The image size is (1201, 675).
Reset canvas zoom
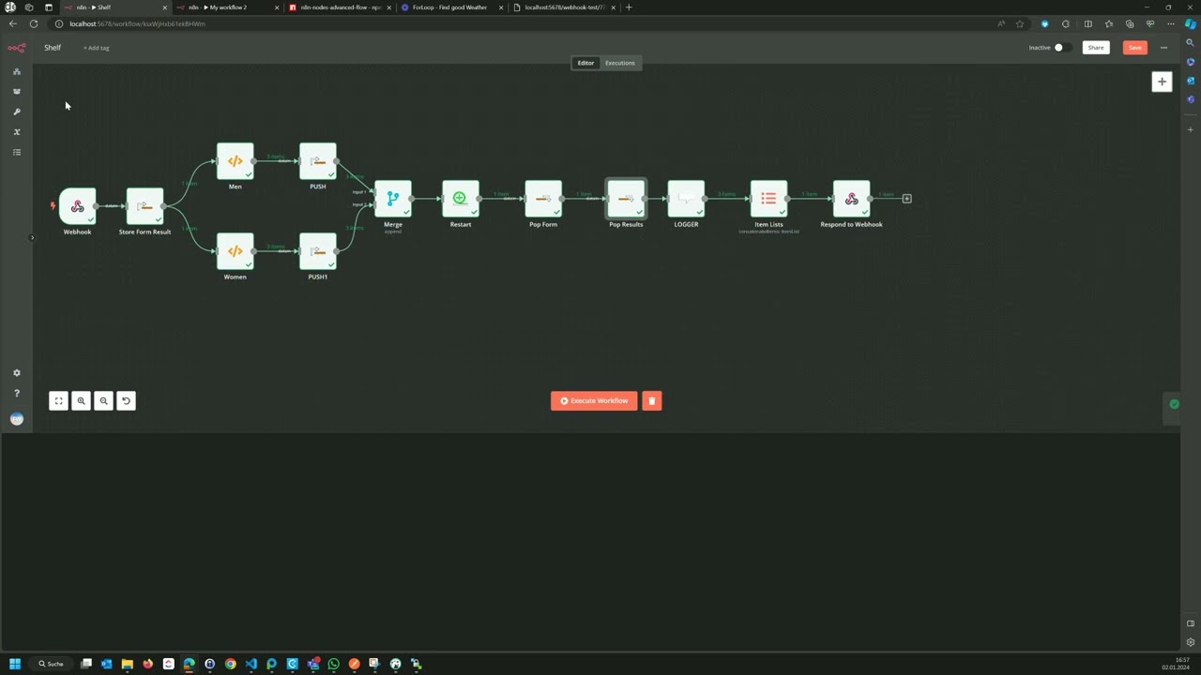pyautogui.click(x=126, y=401)
